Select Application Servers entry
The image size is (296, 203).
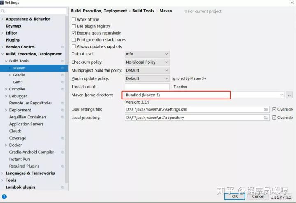pos(26,124)
